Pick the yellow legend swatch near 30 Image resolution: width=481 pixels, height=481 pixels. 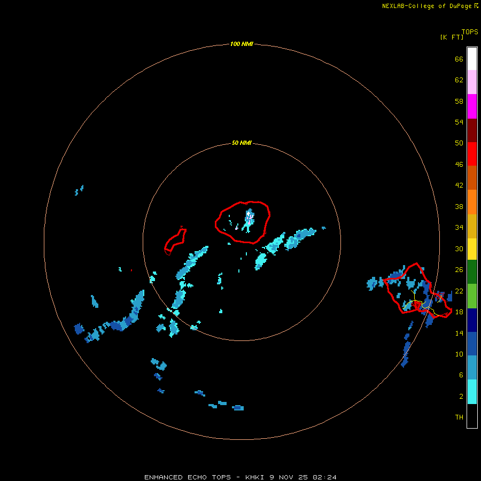472,249
